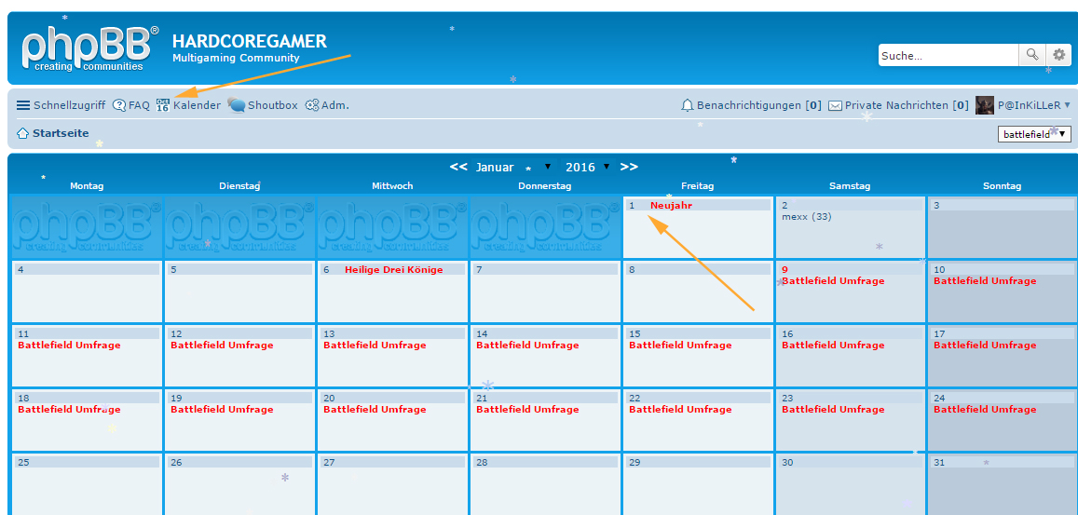1078x515 pixels.
Task: Open Battlefield Umfrage on day 13
Action: coord(375,346)
